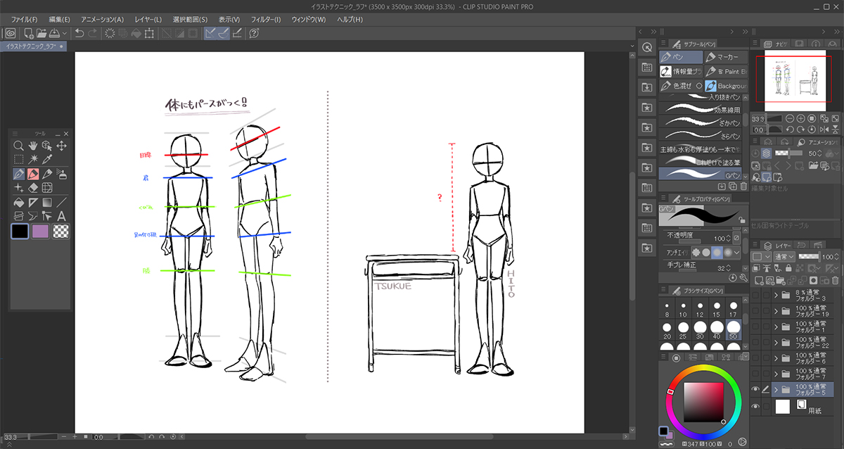Image resolution: width=844 pixels, height=449 pixels.
Task: Open the フィルター(I) menu
Action: pos(266,19)
